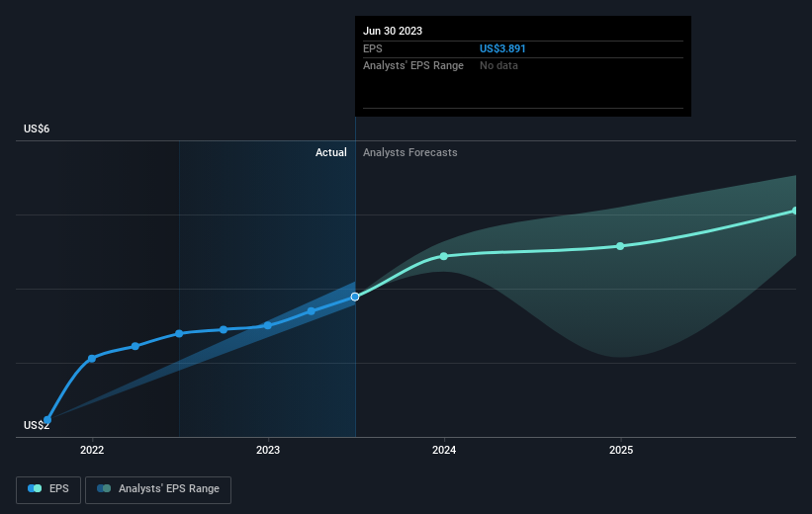The image size is (812, 514).
Task: Click the early 2025 forecast data point
Action: point(620,246)
